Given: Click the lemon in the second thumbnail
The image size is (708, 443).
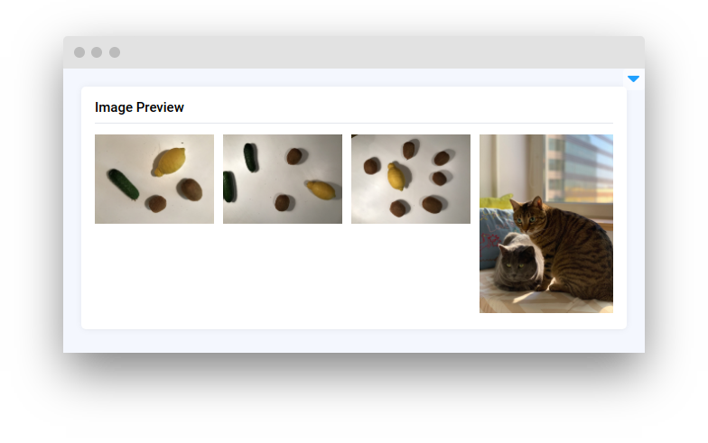Looking at the screenshot, I should coord(321,189).
